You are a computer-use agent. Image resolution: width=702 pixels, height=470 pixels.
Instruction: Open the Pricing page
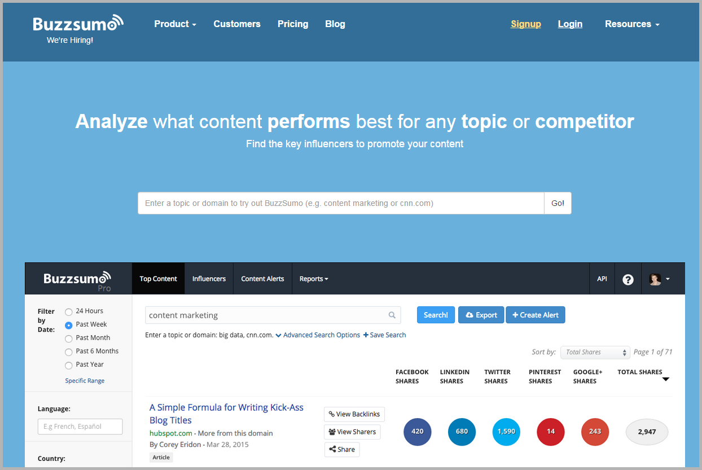tap(293, 24)
